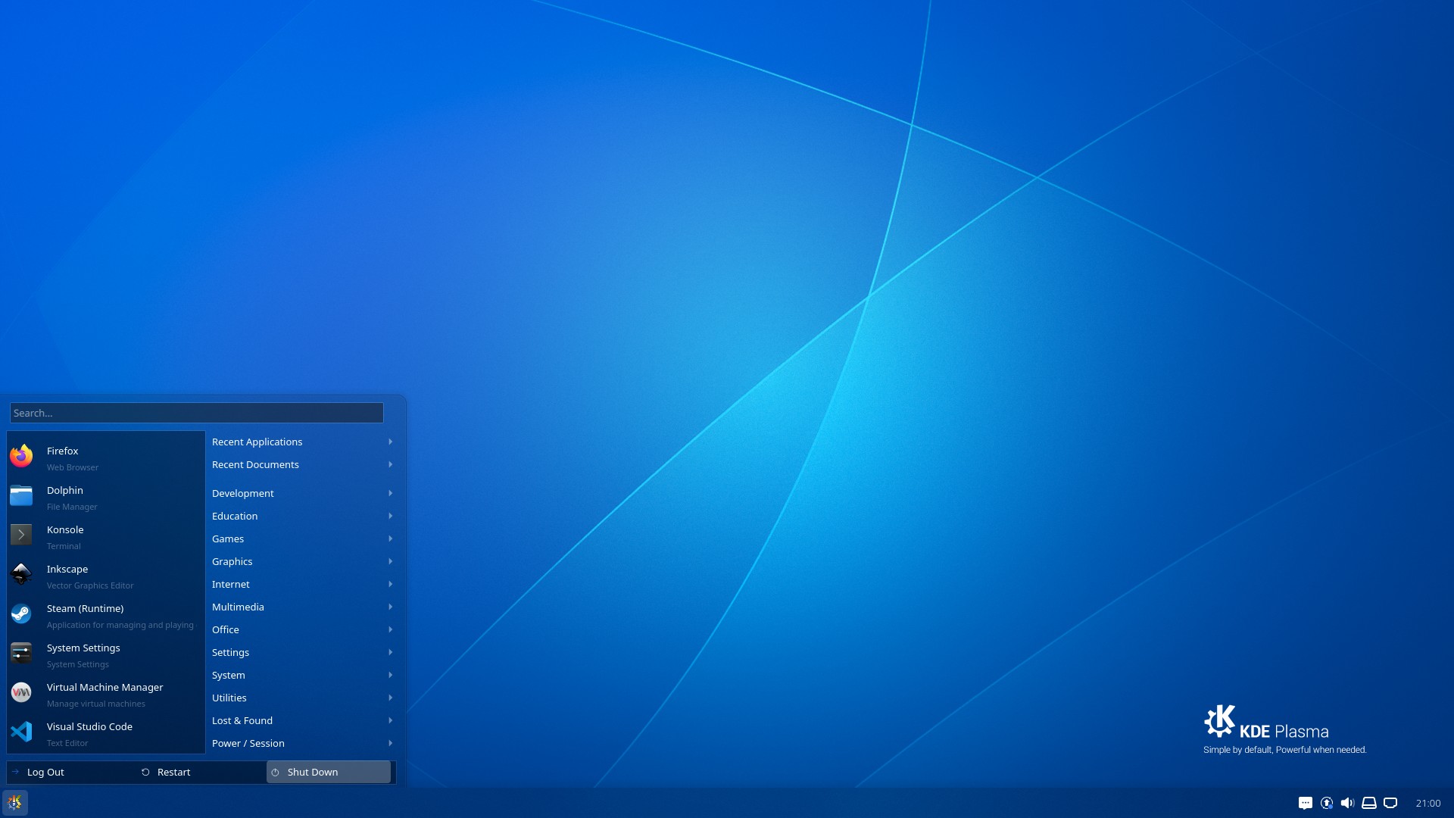Image resolution: width=1454 pixels, height=818 pixels.
Task: Open the wired network tray icon
Action: 1390,803
